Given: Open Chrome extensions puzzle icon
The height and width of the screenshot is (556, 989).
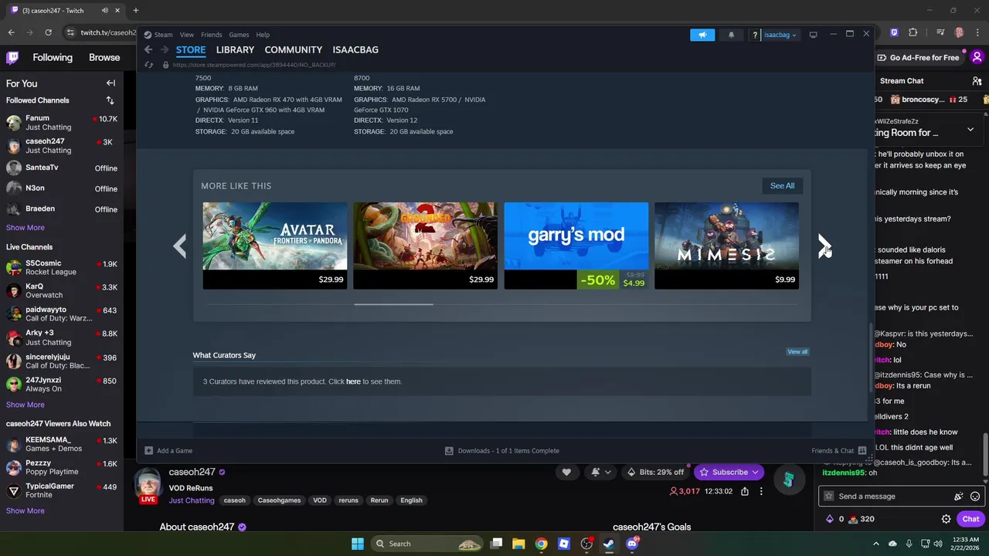Looking at the screenshot, I should tap(913, 32).
